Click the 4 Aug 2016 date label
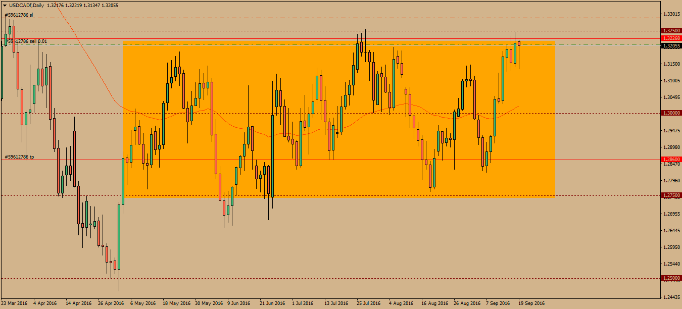Viewport: 682px width, 309px height. (401, 303)
